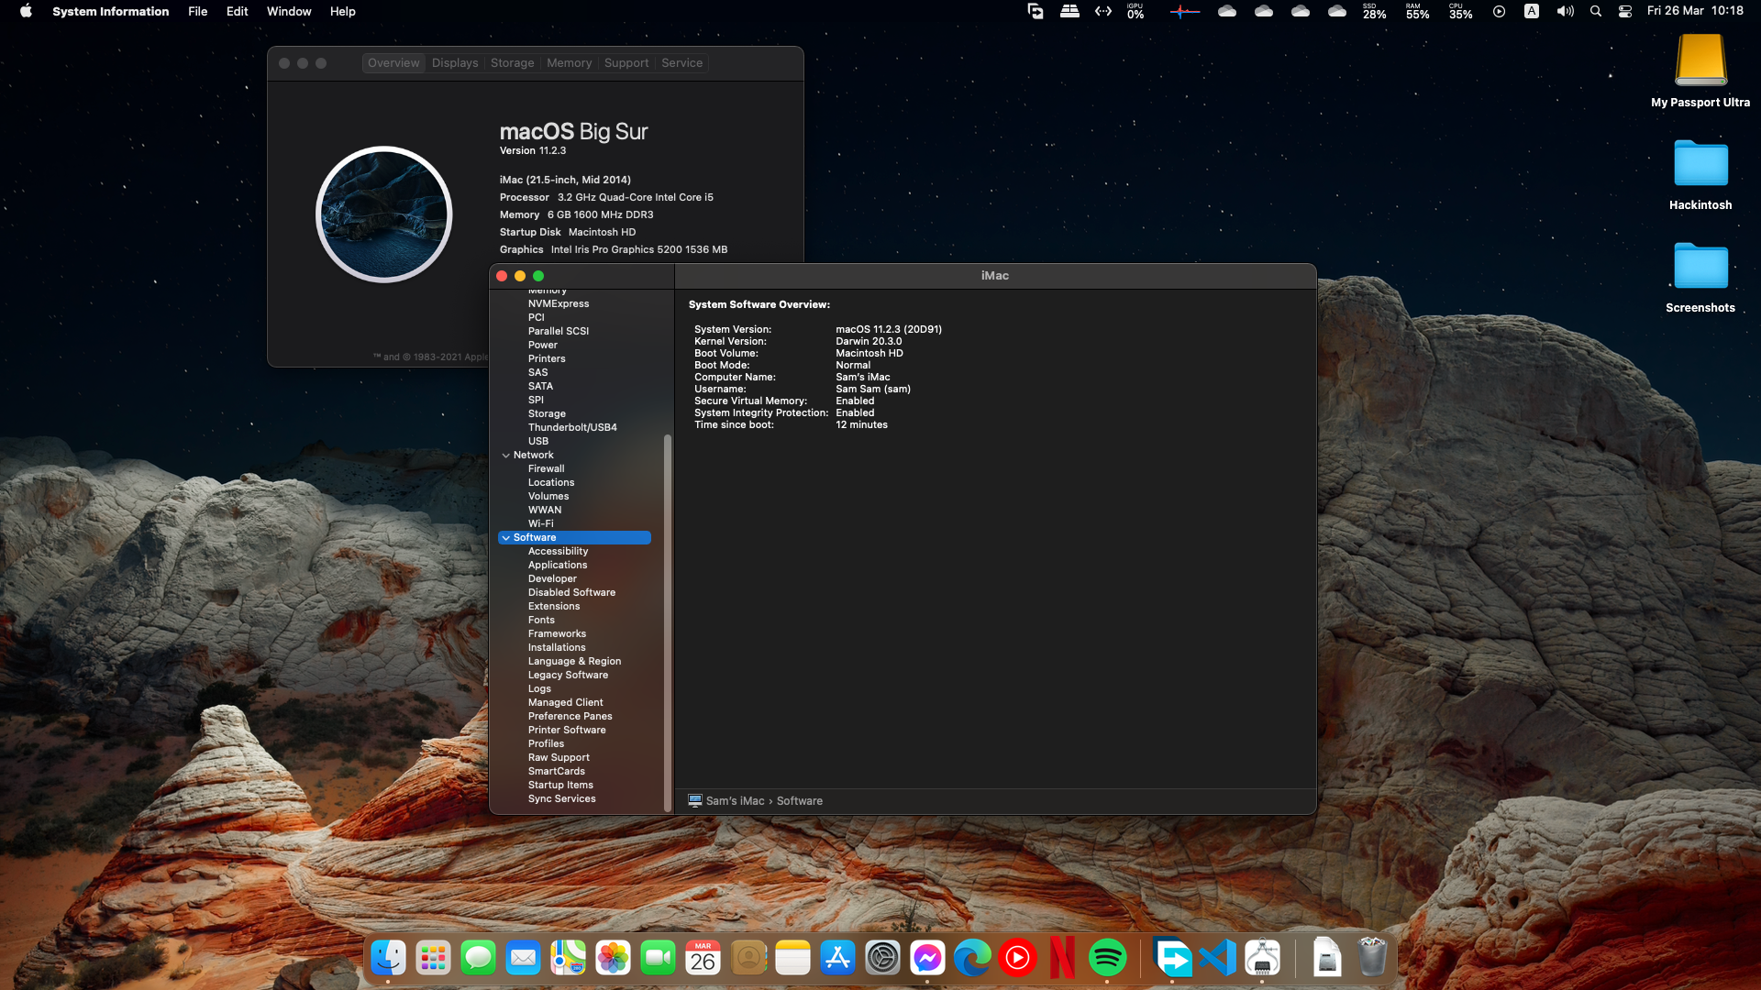1761x990 pixels.
Task: Click the Displays tab
Action: coord(455,63)
